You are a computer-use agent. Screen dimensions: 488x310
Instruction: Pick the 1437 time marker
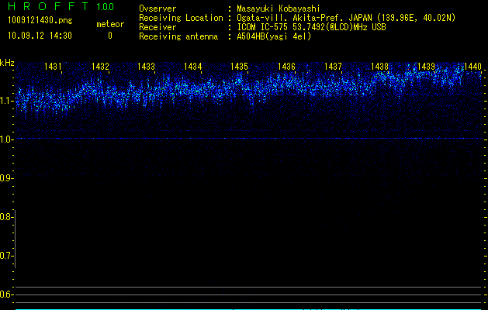point(333,67)
